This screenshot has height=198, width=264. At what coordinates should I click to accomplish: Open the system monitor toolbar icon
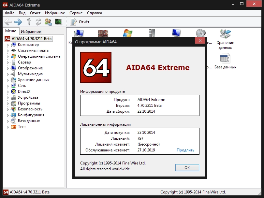[x=58, y=22]
